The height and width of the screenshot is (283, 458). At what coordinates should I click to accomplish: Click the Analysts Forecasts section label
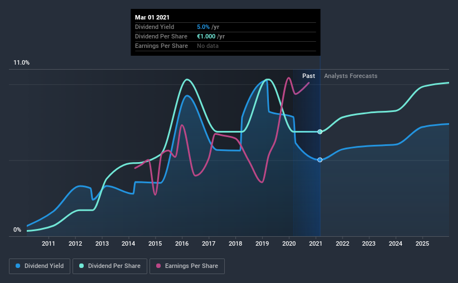coord(350,76)
